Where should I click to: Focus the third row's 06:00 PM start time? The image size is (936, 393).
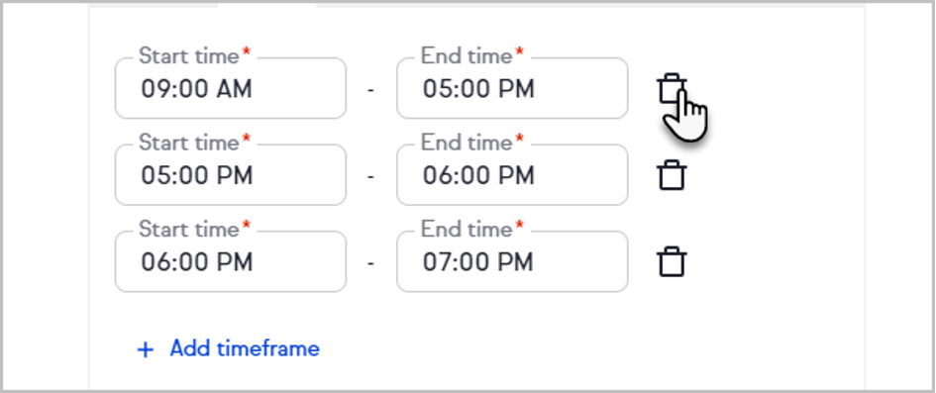point(231,261)
